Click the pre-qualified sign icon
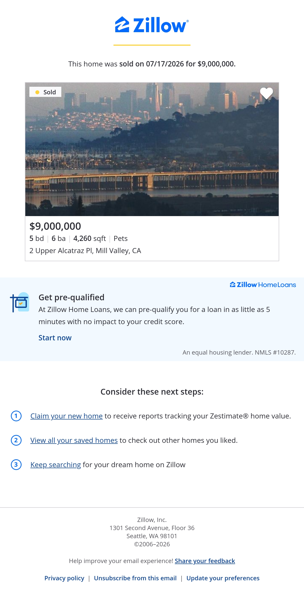Image resolution: width=304 pixels, height=595 pixels. click(x=20, y=302)
